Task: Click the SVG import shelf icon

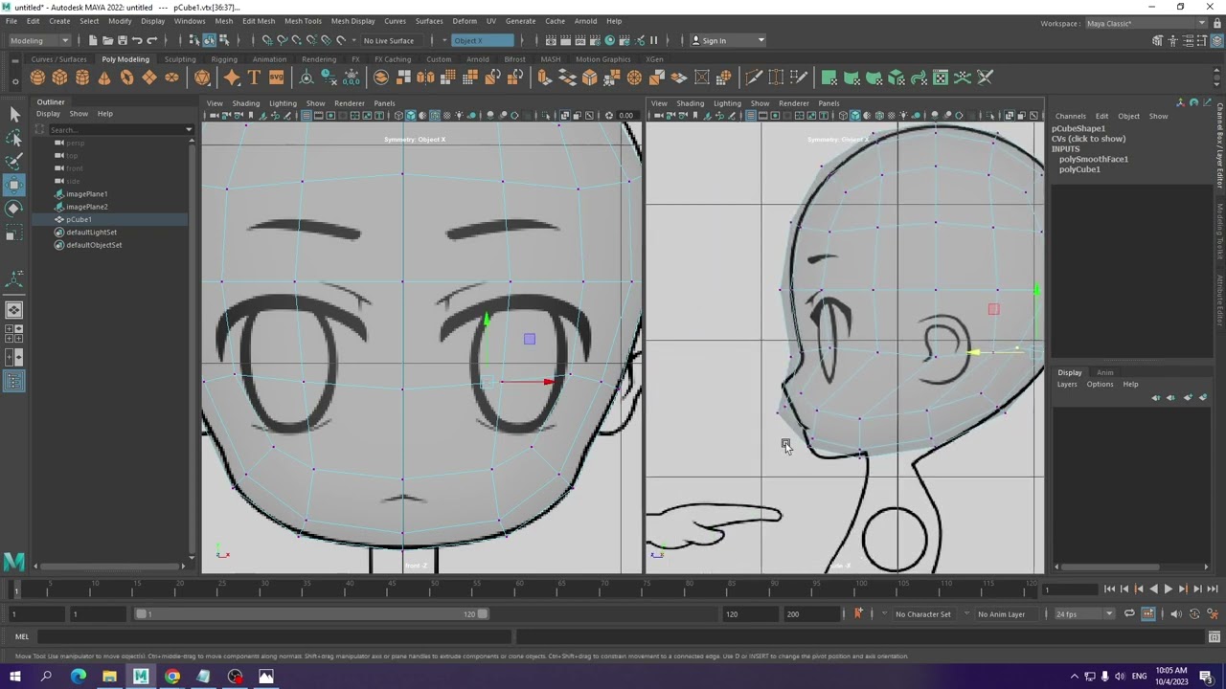Action: [276, 78]
